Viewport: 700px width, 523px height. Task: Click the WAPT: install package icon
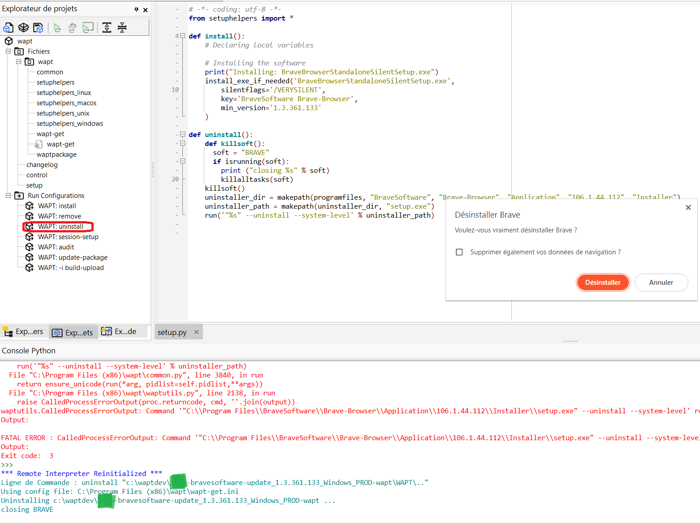30,206
